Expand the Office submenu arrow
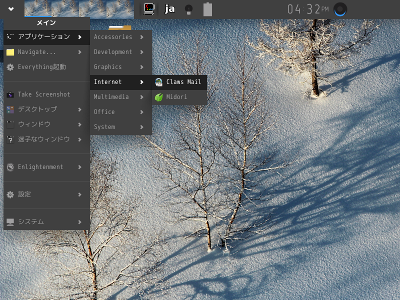 [x=142, y=112]
